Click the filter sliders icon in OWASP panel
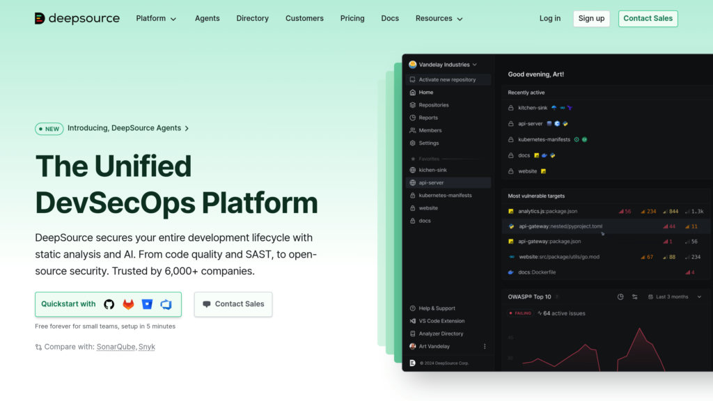 (634, 297)
